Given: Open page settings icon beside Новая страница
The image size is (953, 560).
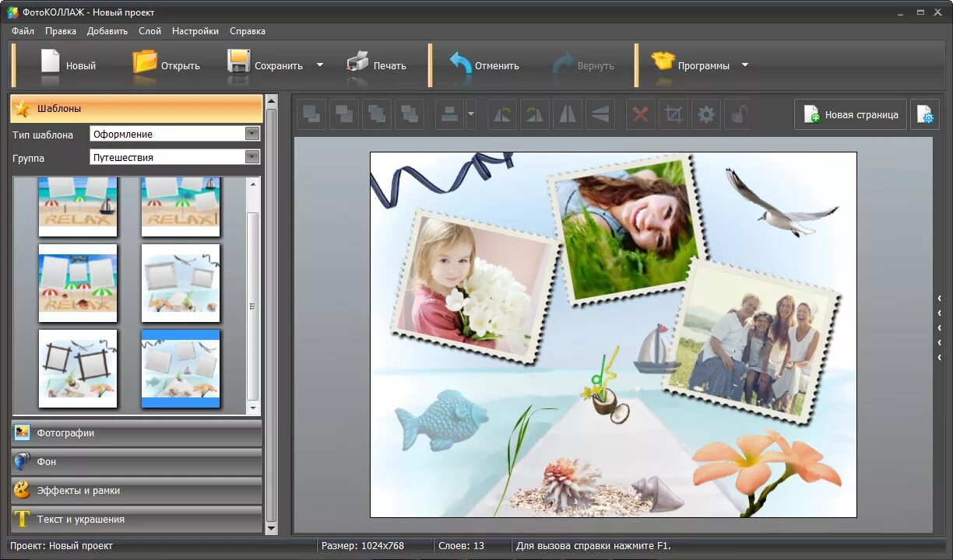Looking at the screenshot, I should click(925, 114).
